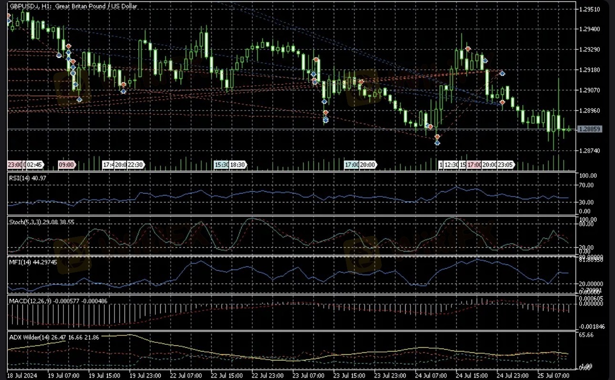Screen dimensions: 615x380
Task: Click the bottom blue trade arrow on 19 Jul
Action: click(x=79, y=99)
